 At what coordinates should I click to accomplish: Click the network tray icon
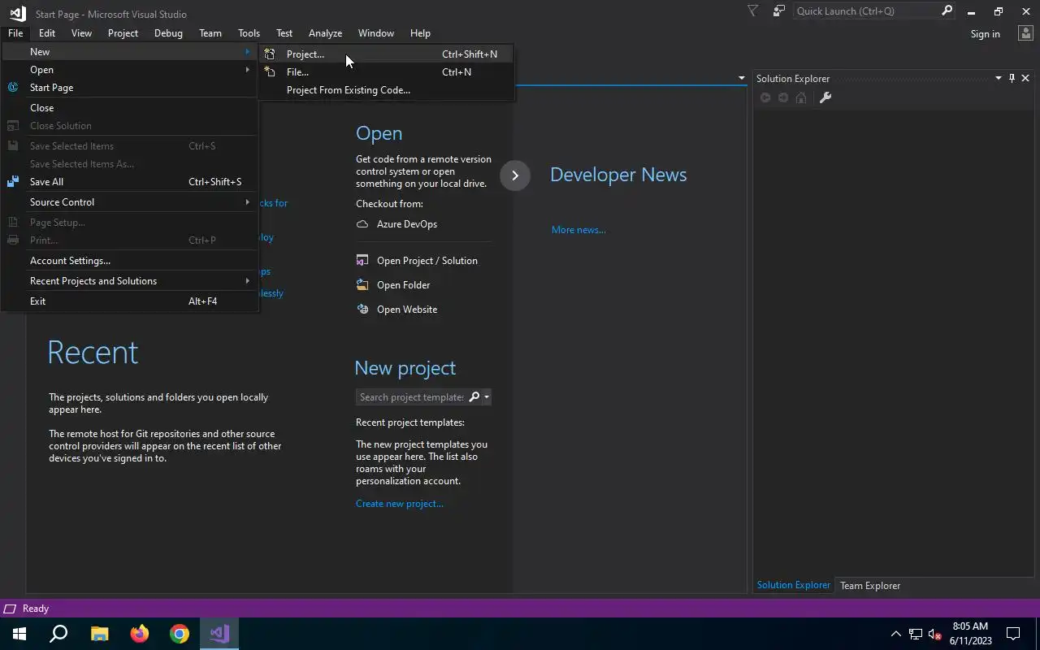point(916,634)
